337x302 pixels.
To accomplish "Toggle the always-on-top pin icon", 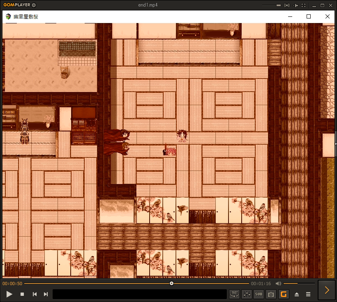I will [295, 5].
